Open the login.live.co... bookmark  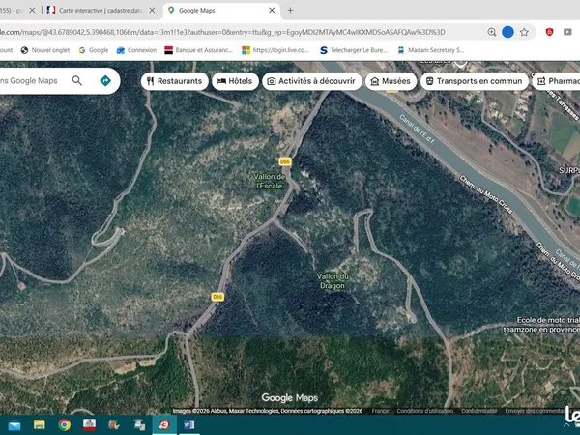pos(275,50)
